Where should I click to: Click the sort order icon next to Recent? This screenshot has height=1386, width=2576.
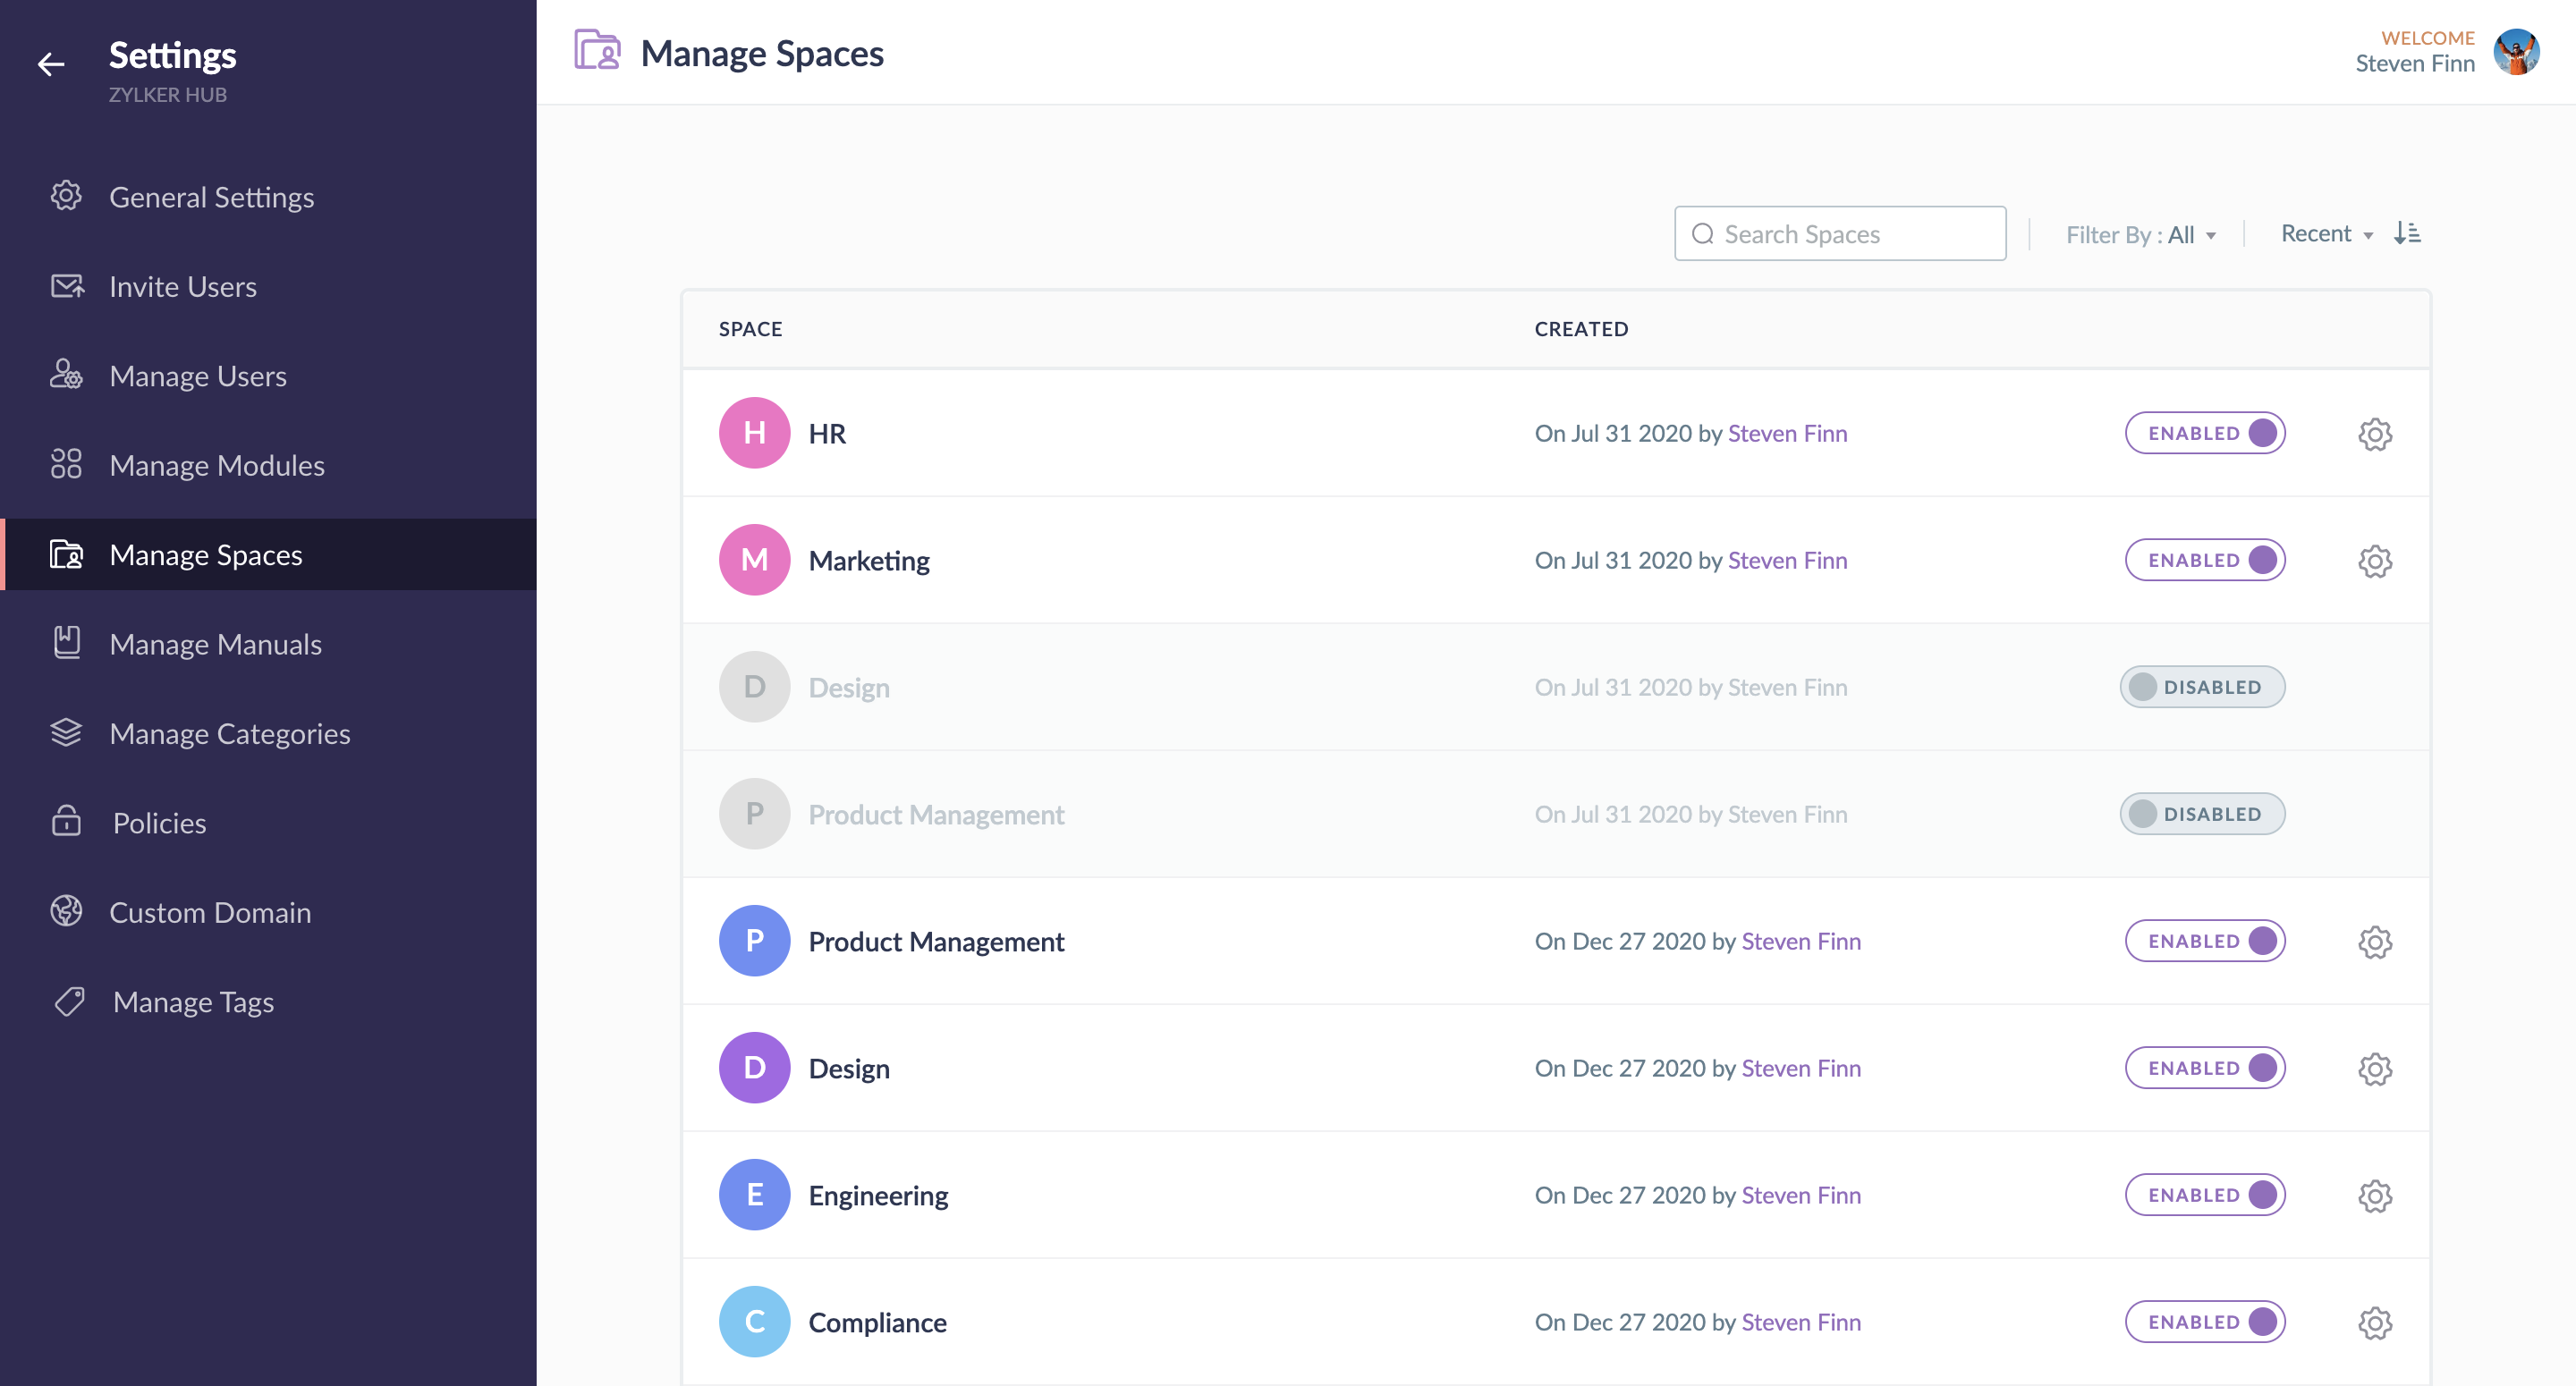point(2407,233)
